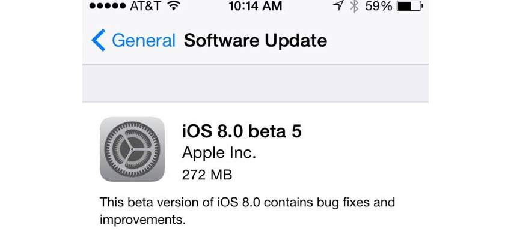The height and width of the screenshot is (240, 505).
Task: Tap the battery indicator icon
Action: tap(410, 6)
